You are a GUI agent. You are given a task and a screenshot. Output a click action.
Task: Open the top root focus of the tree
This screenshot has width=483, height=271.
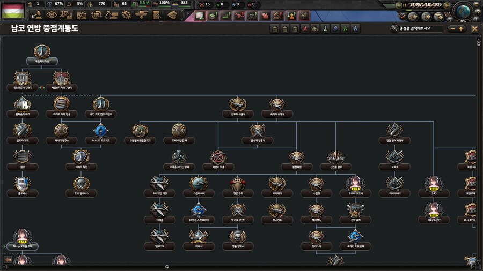(42, 52)
